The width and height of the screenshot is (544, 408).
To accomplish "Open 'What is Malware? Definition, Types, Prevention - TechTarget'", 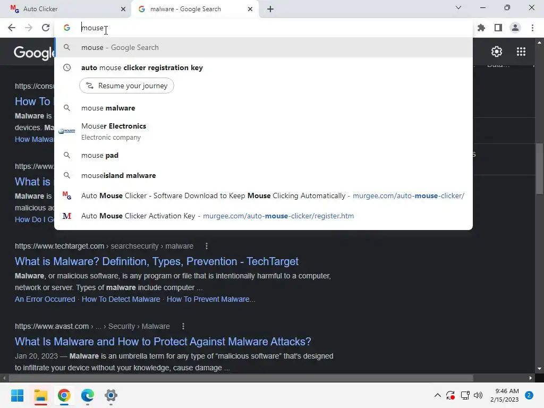I will (157, 261).
